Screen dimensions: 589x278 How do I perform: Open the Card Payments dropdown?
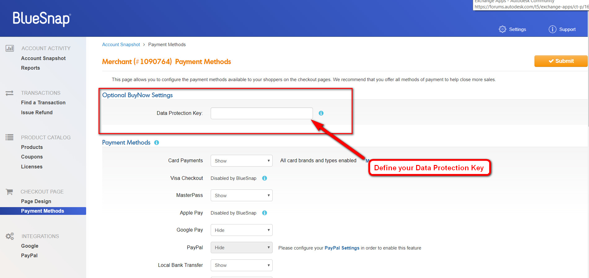[242, 161]
